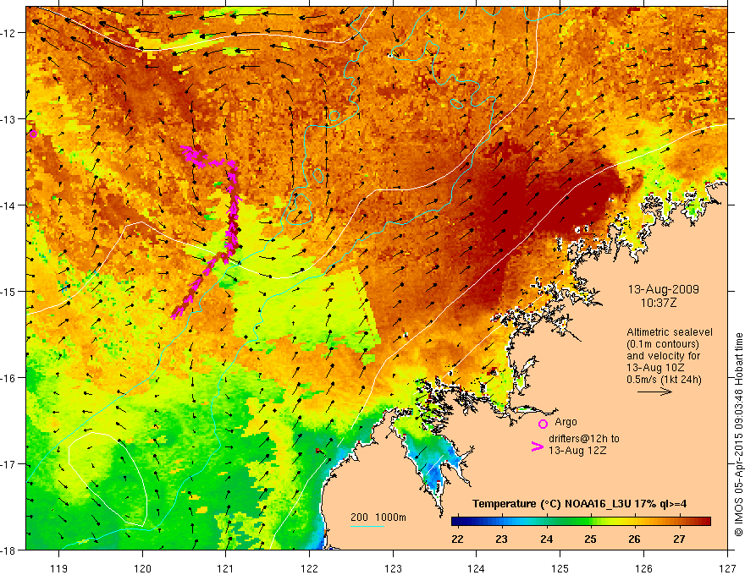
Task: Click the latitude axis label -16
Action: pos(8,378)
